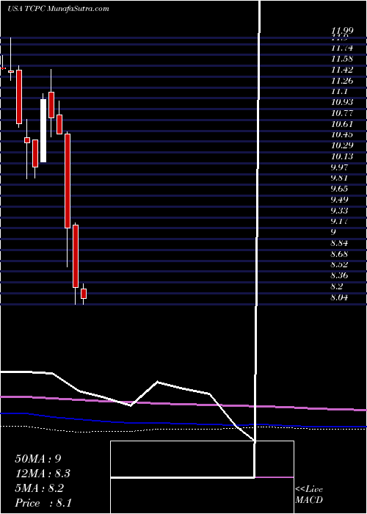
Task: Click the 'USA TCPC MunafaSutra.com' title text
Action: pyautogui.click(x=58, y=9)
